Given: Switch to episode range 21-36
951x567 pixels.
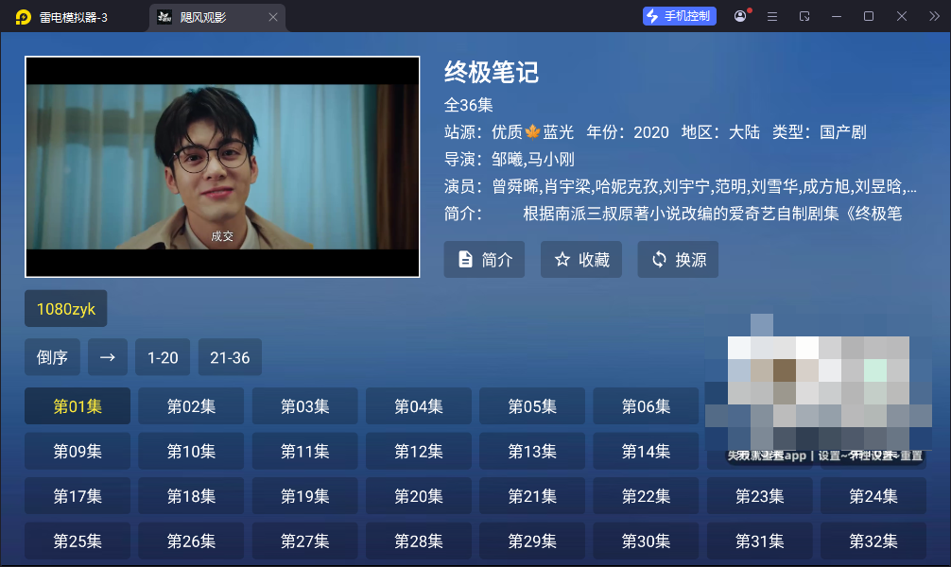Looking at the screenshot, I should 230,357.
